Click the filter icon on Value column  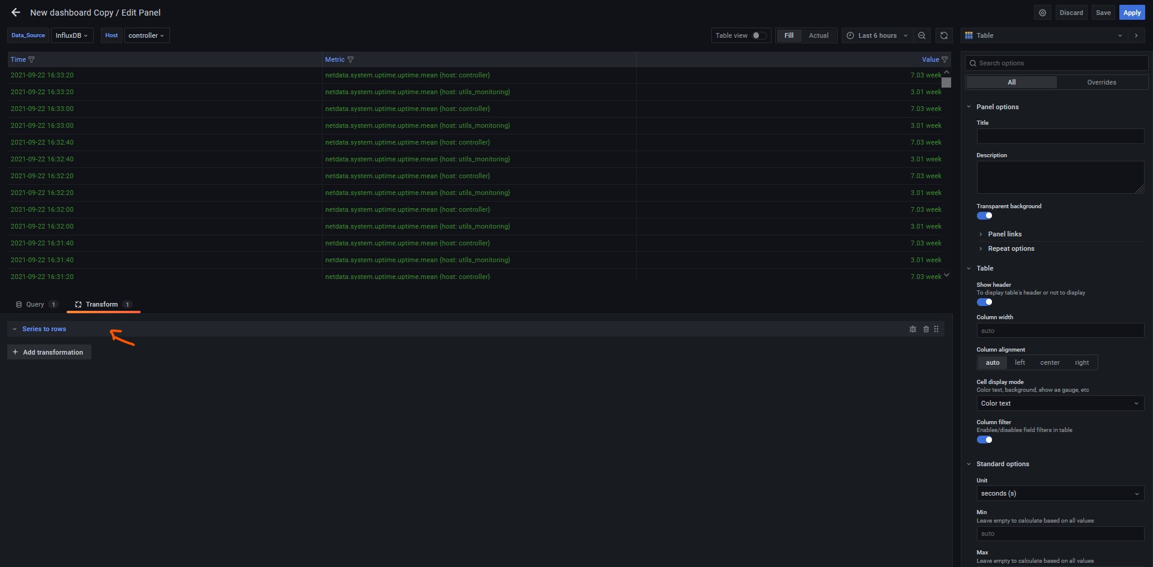pos(945,59)
